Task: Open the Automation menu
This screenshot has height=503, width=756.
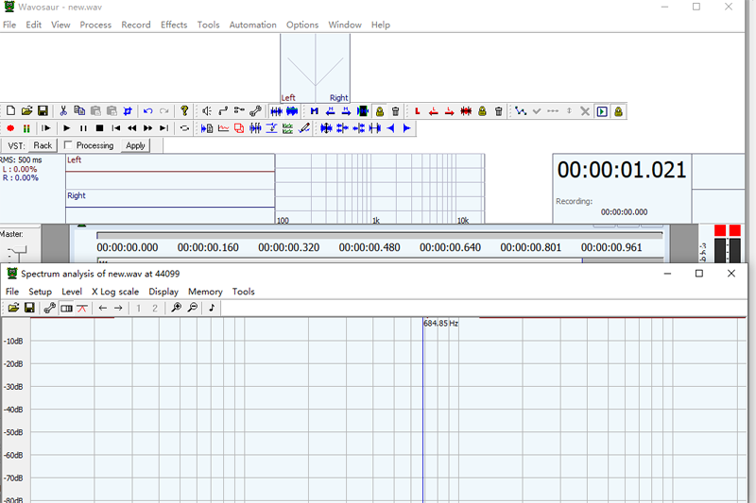Action: pos(252,25)
